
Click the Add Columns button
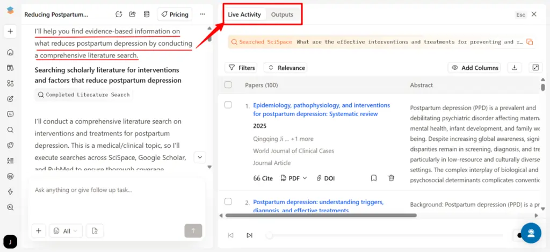click(x=474, y=68)
